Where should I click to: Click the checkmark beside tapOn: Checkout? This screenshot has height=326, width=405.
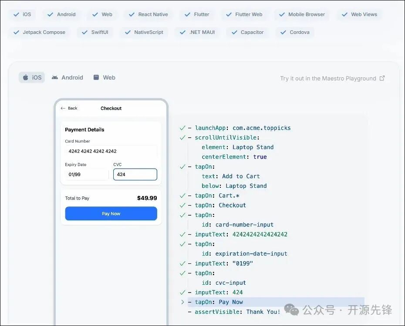click(182, 205)
